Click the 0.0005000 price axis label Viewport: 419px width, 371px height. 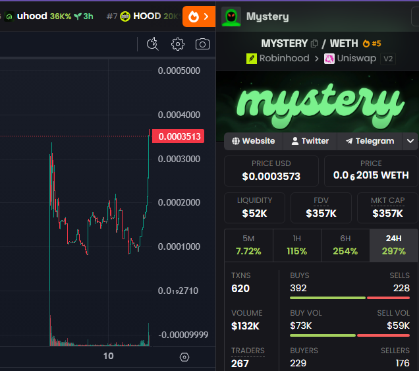click(x=179, y=71)
